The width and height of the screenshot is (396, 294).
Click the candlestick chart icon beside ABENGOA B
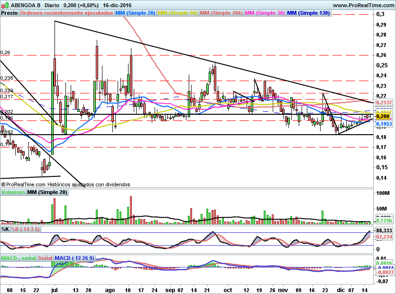click(5, 5)
